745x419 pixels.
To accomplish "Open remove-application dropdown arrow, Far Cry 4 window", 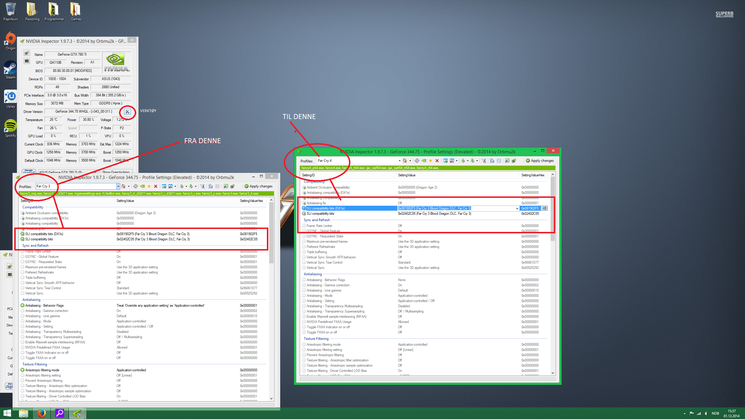I will pos(457,161).
